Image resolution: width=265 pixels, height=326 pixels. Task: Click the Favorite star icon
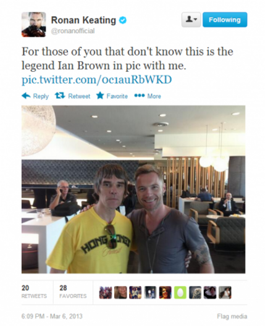(x=100, y=96)
